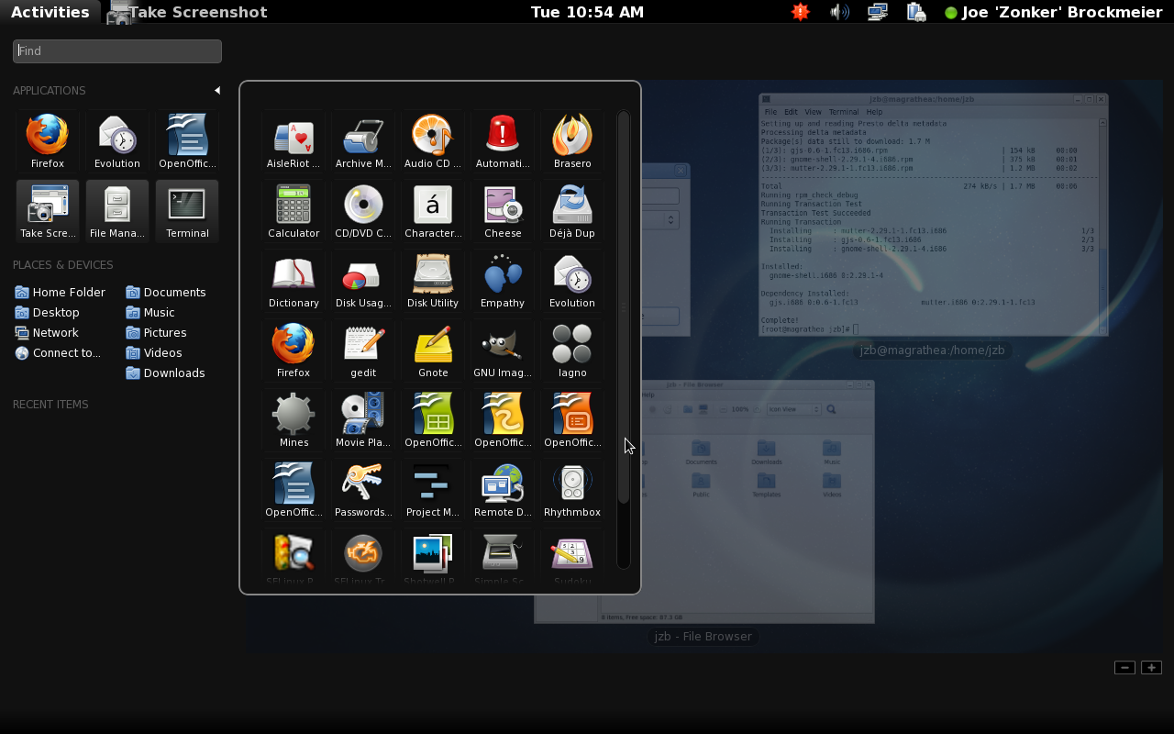Open the GNU Image Manipulation Program
The height and width of the screenshot is (734, 1174).
pos(503,350)
